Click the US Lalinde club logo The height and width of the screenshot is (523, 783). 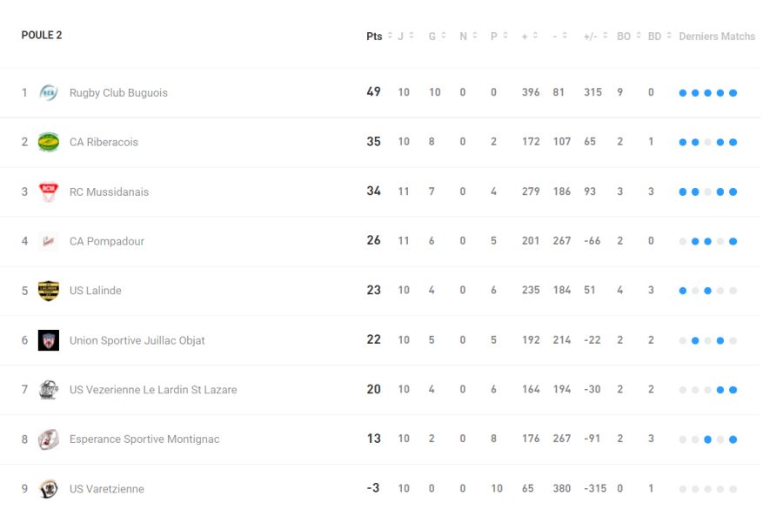coord(49,291)
